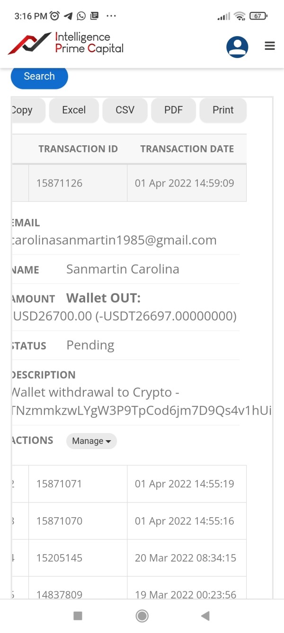Export table using CSV button
284x633 pixels.
tap(125, 110)
